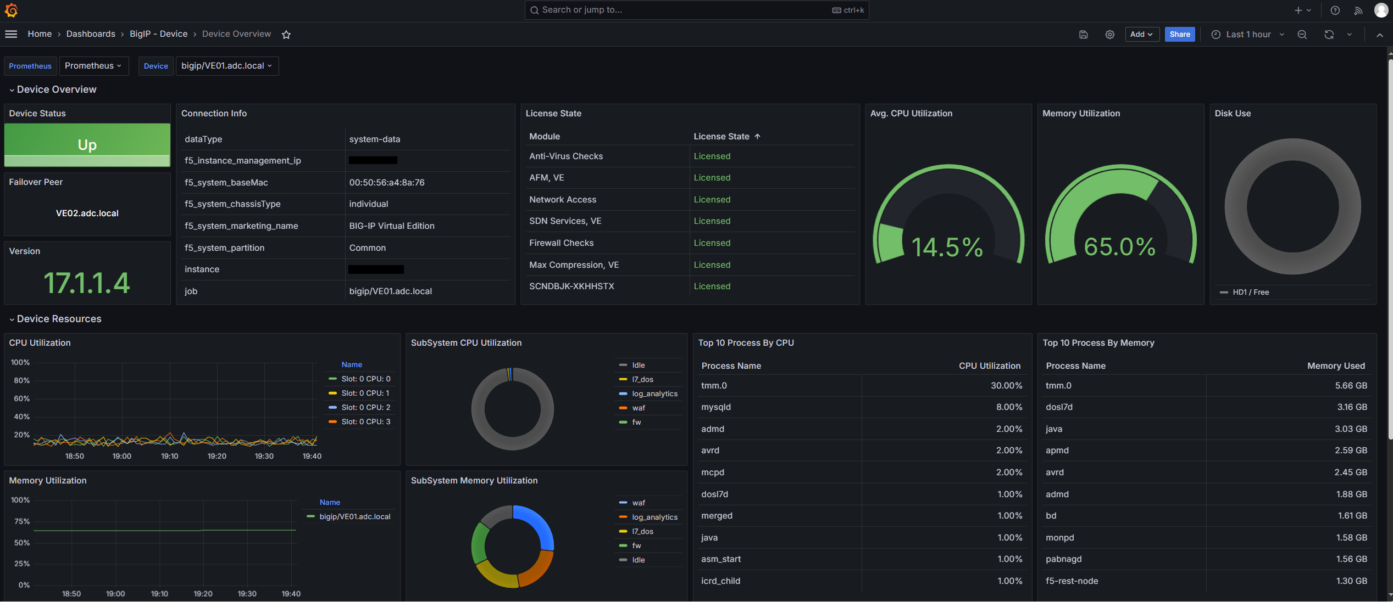Click the mysqld process row
Viewport: 1393px width, 602px height.
coord(861,407)
